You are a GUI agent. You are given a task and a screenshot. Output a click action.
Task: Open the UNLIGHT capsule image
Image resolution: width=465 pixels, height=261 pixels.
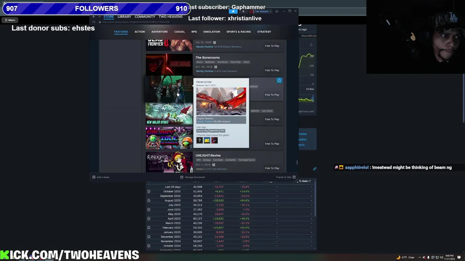click(x=169, y=162)
